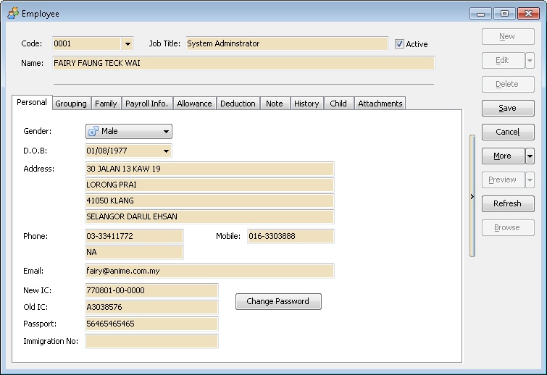Click the male gender symbol icon
The image size is (547, 375).
click(x=93, y=131)
